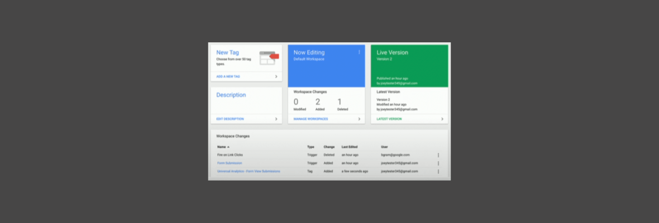The height and width of the screenshot is (223, 659).
Task: Open the Form Submission trigger link
Action: click(230, 163)
